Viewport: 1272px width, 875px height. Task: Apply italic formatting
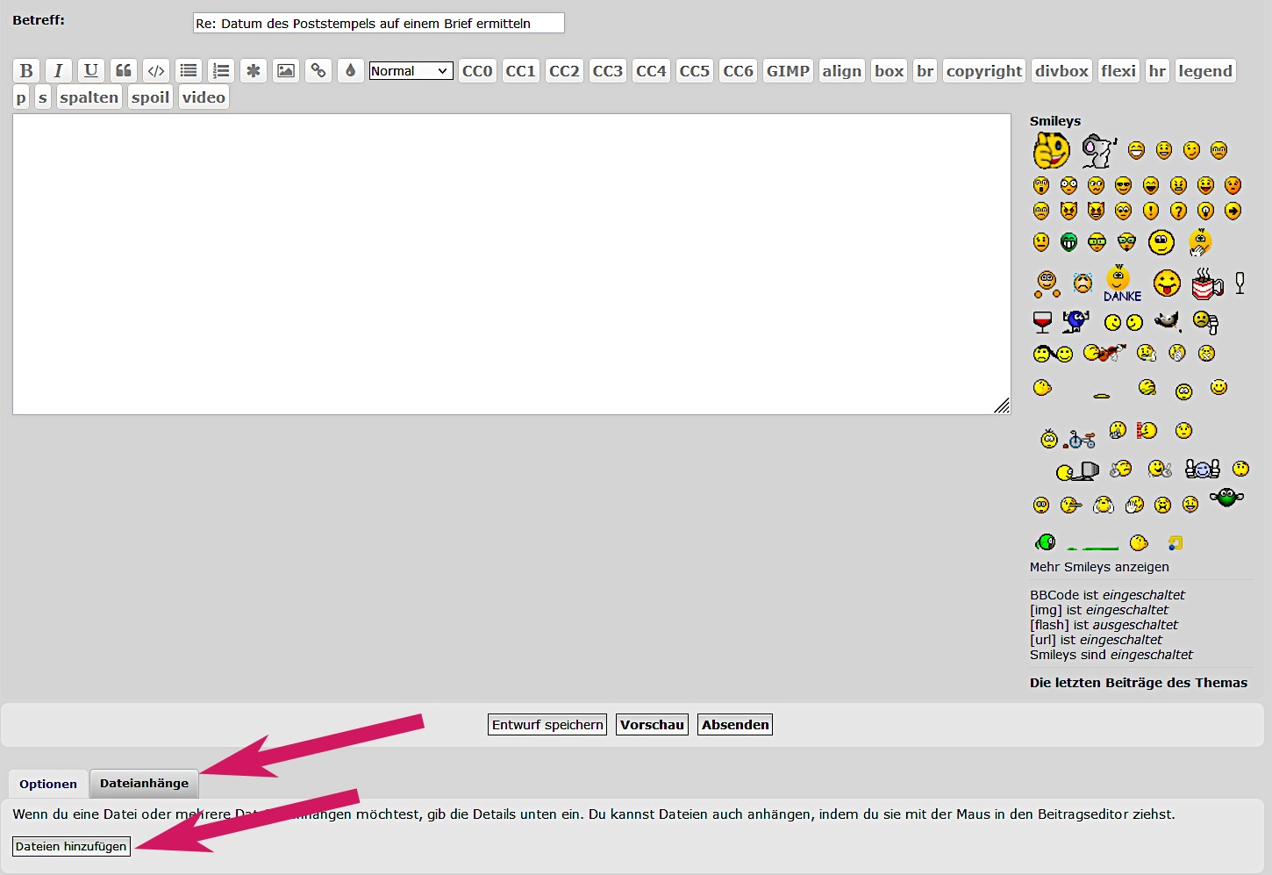point(59,71)
